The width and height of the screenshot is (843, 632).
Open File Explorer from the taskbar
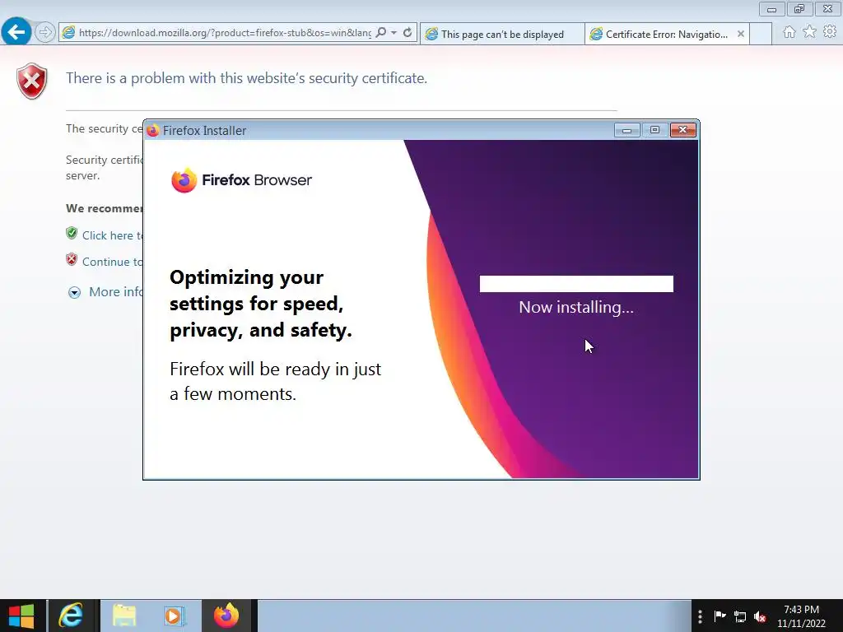pyautogui.click(x=124, y=616)
